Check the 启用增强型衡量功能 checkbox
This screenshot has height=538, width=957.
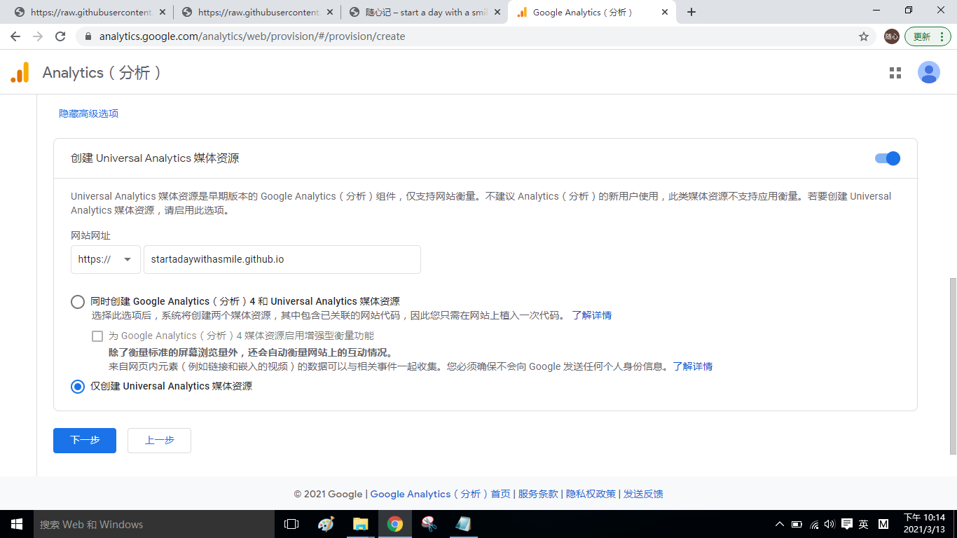pyautogui.click(x=97, y=336)
